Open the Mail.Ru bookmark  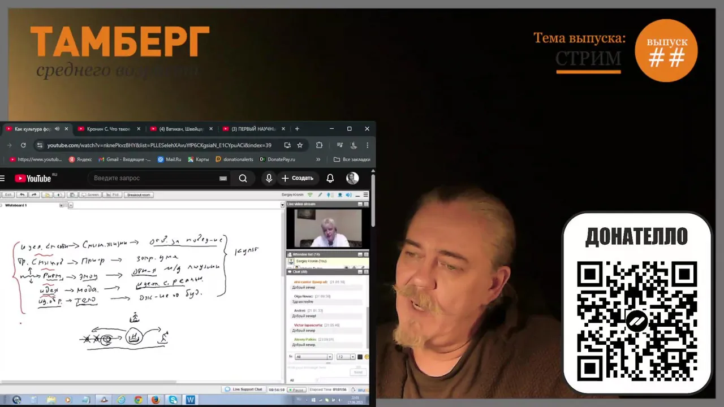coord(170,159)
